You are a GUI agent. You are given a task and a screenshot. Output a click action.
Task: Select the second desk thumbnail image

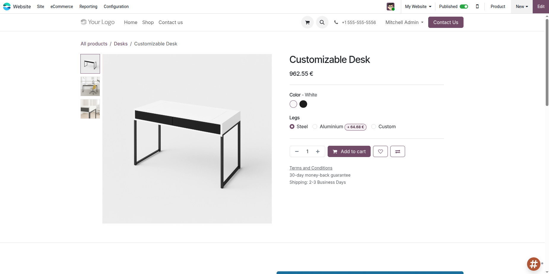(x=90, y=86)
